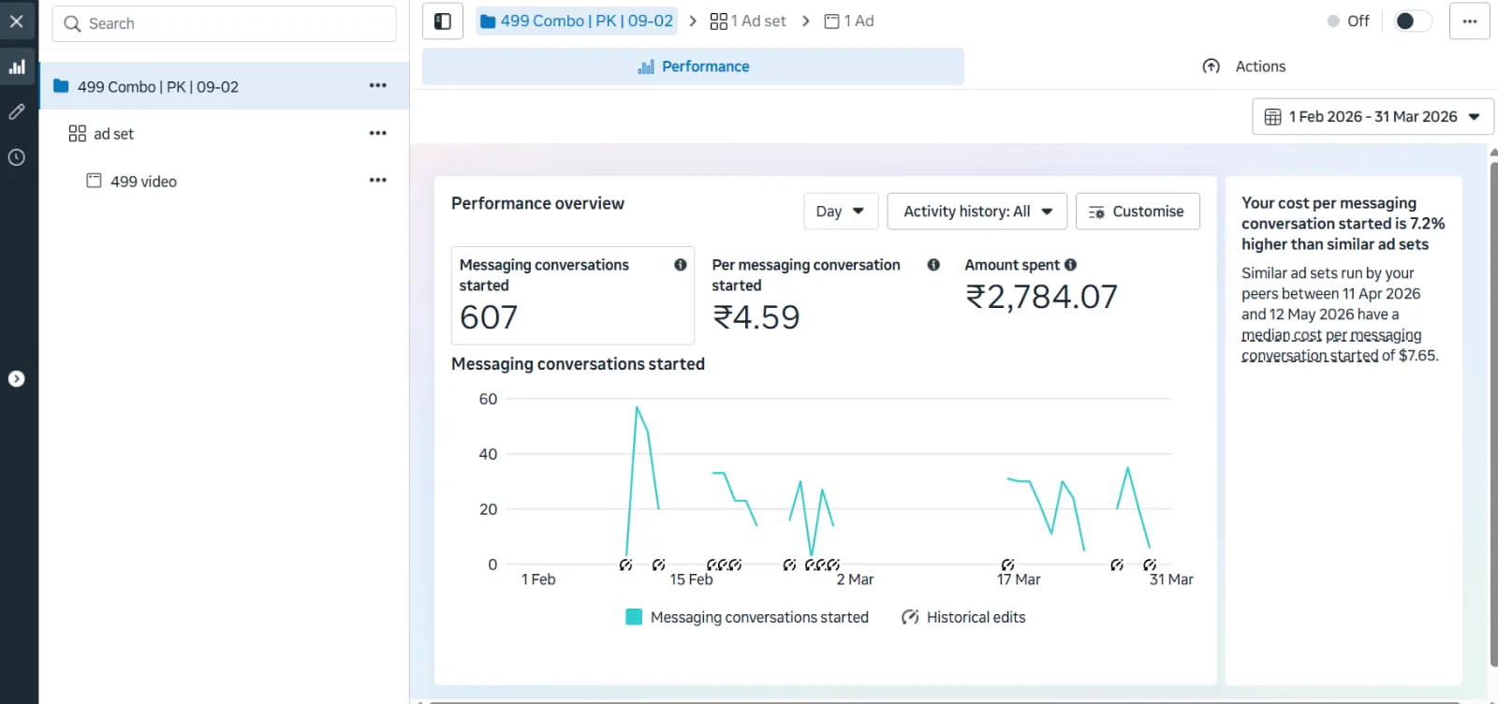
Task: Toggle the campaign On/Off switch
Action: click(1412, 21)
